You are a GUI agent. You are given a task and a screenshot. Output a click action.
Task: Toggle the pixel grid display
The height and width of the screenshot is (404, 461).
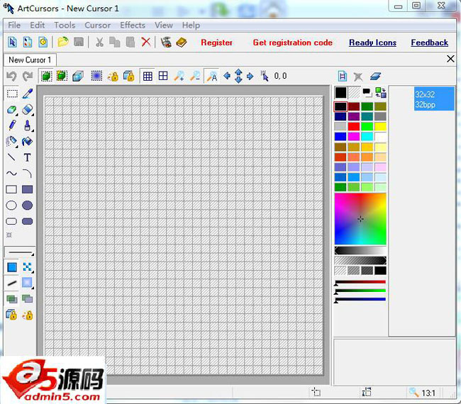(x=148, y=76)
